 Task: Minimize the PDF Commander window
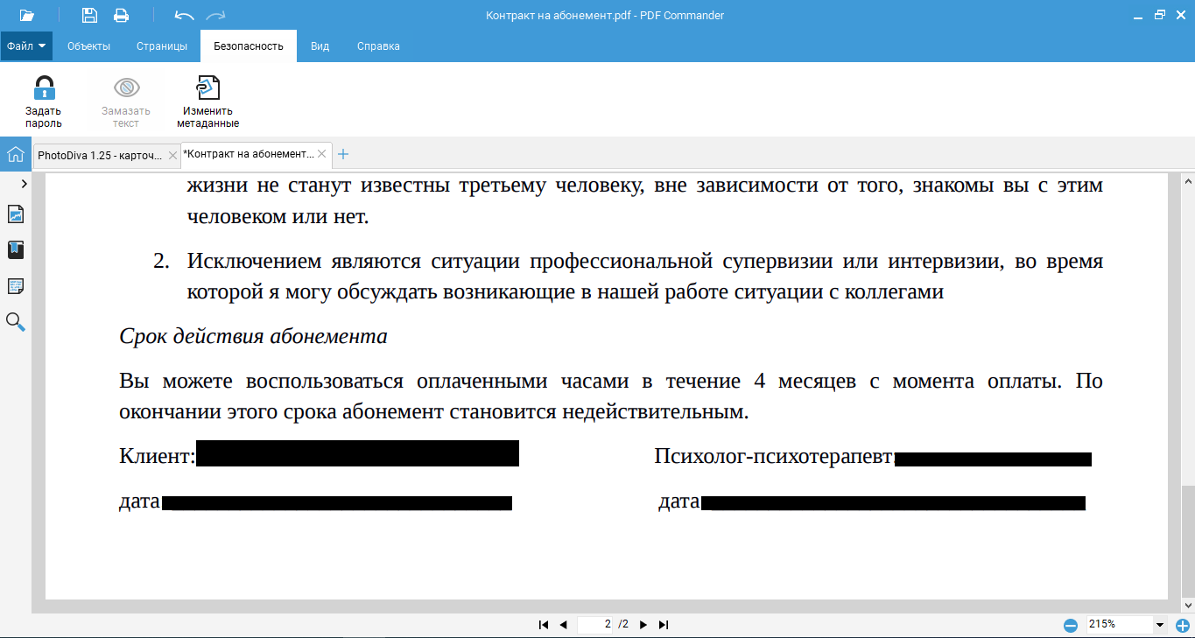click(1137, 15)
